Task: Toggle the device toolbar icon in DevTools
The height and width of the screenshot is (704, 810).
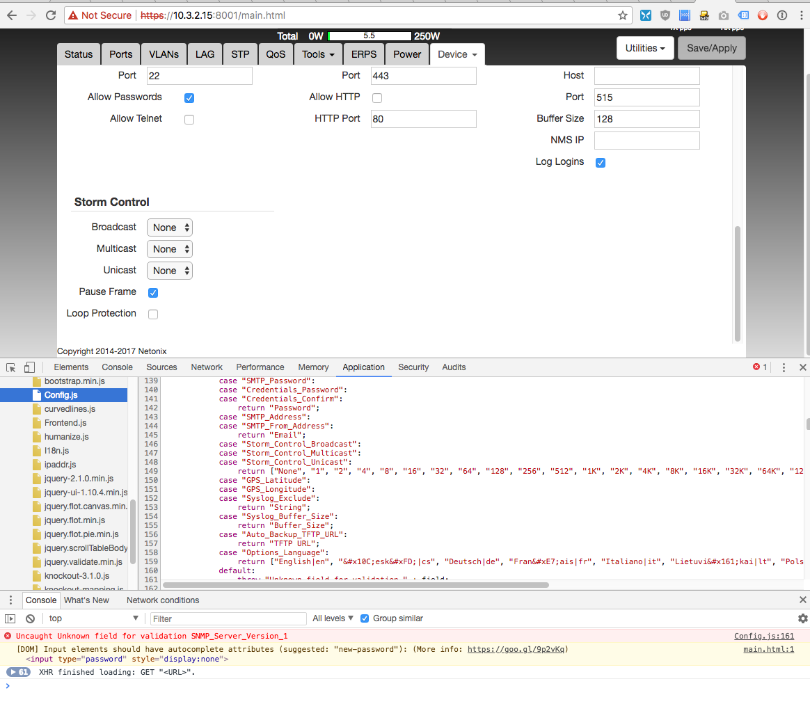Action: pyautogui.click(x=29, y=367)
